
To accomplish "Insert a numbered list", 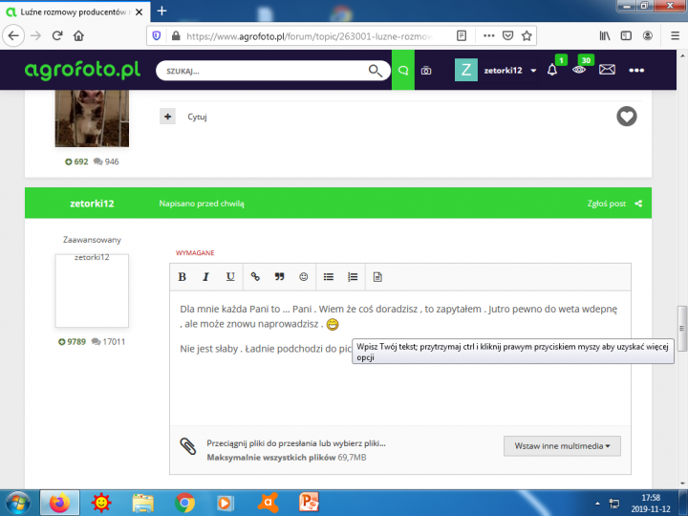I will [x=353, y=277].
